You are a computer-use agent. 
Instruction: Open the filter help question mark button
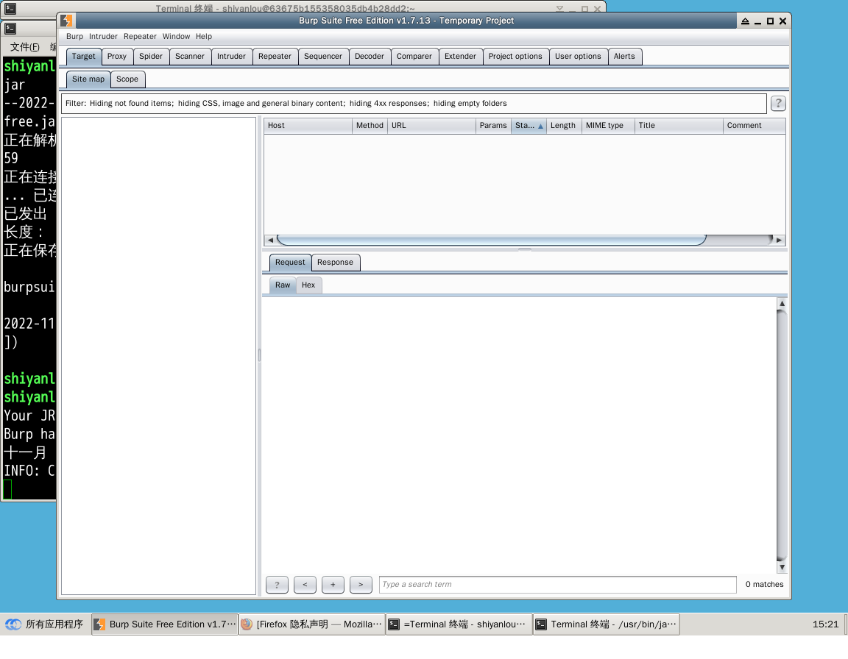coord(777,103)
